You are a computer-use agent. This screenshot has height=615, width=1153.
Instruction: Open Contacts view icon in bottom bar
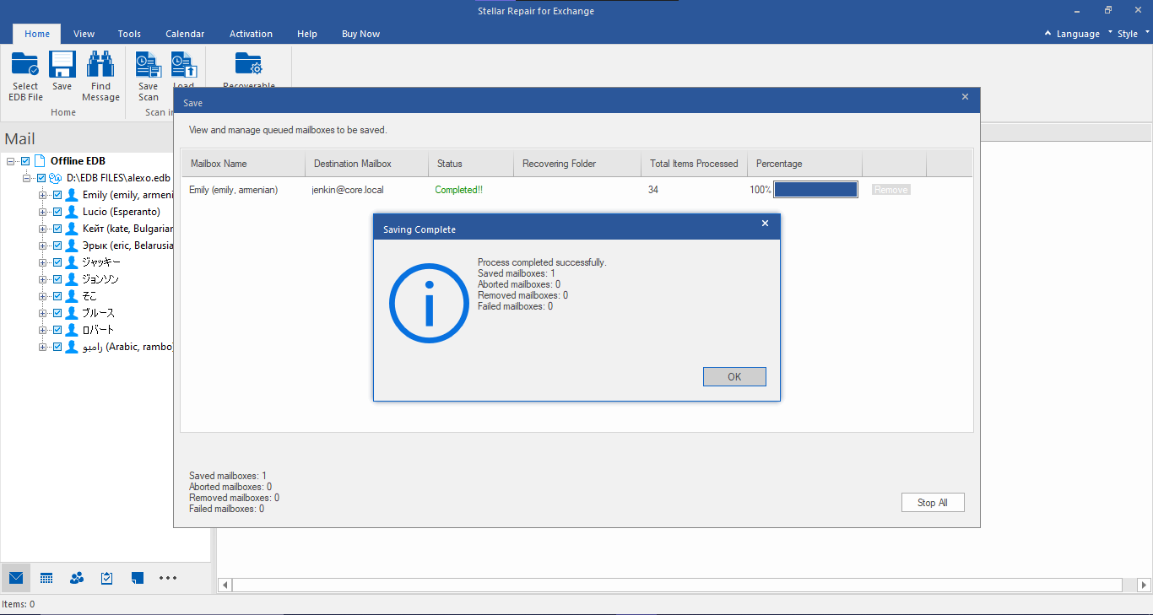coord(77,578)
